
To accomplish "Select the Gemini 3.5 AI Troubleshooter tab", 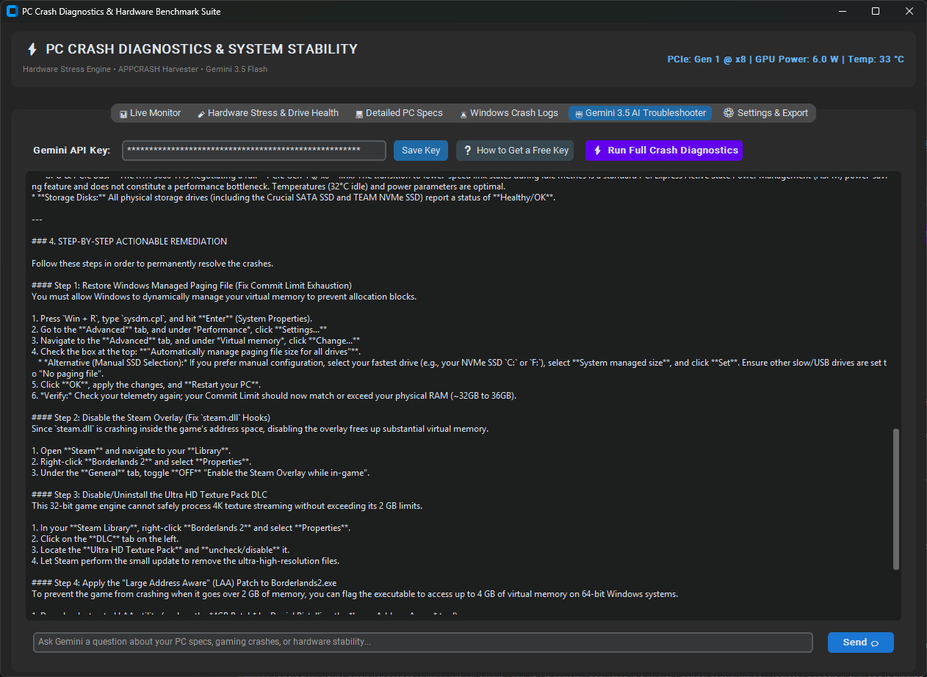I will pyautogui.click(x=640, y=113).
